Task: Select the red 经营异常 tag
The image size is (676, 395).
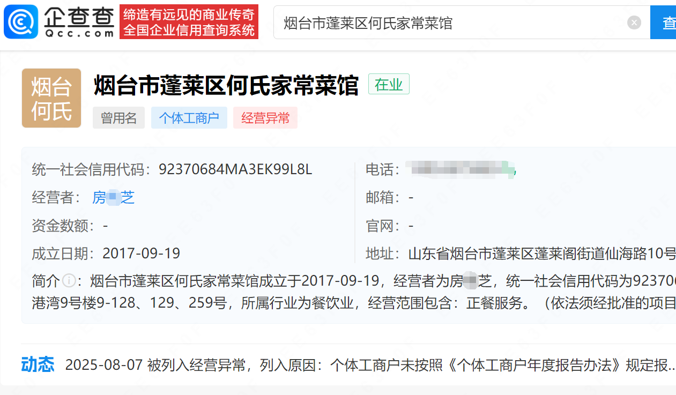Action: coord(265,118)
